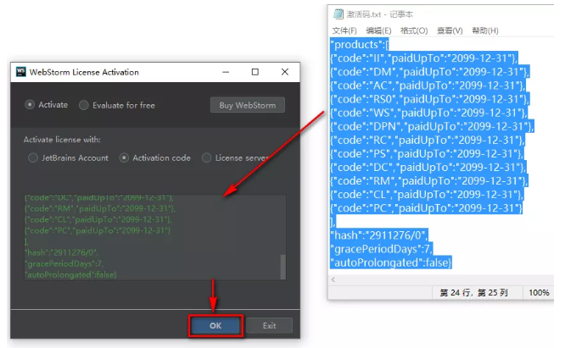Click the 第 24 行, 第 25 列 status bar entry
This screenshot has height=348, width=565.
tap(473, 293)
